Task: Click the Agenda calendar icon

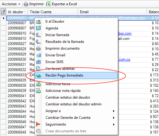Action: (38, 28)
